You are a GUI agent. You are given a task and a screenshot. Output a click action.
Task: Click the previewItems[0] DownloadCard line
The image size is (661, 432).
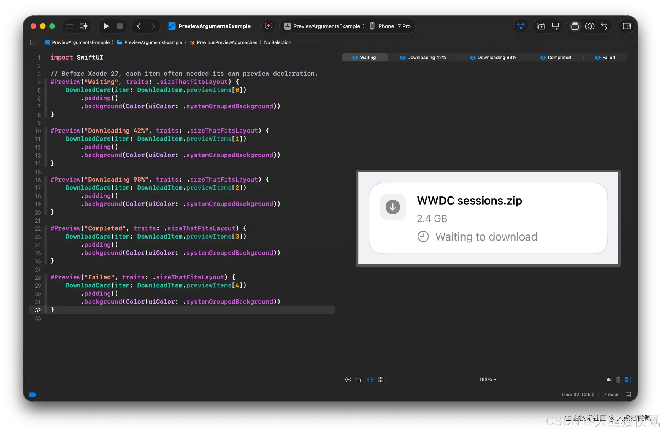156,90
